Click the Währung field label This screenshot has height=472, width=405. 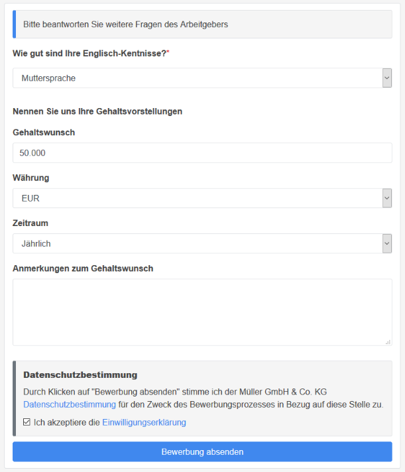click(30, 178)
